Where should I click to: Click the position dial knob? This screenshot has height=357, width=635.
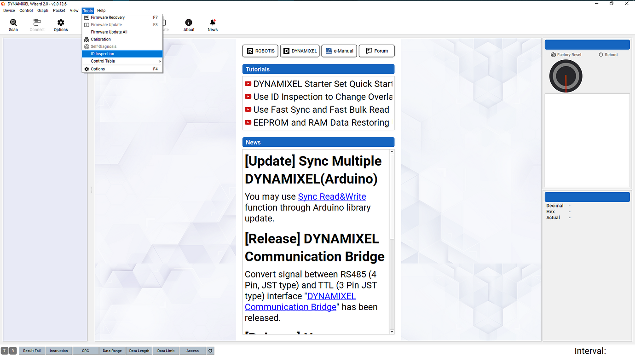click(x=566, y=75)
